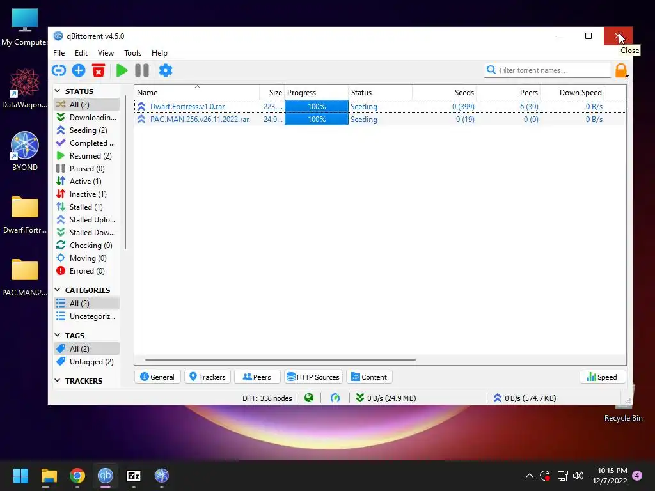Switch to the HTTP Sources tab
Image resolution: width=655 pixels, height=491 pixels.
click(313, 377)
